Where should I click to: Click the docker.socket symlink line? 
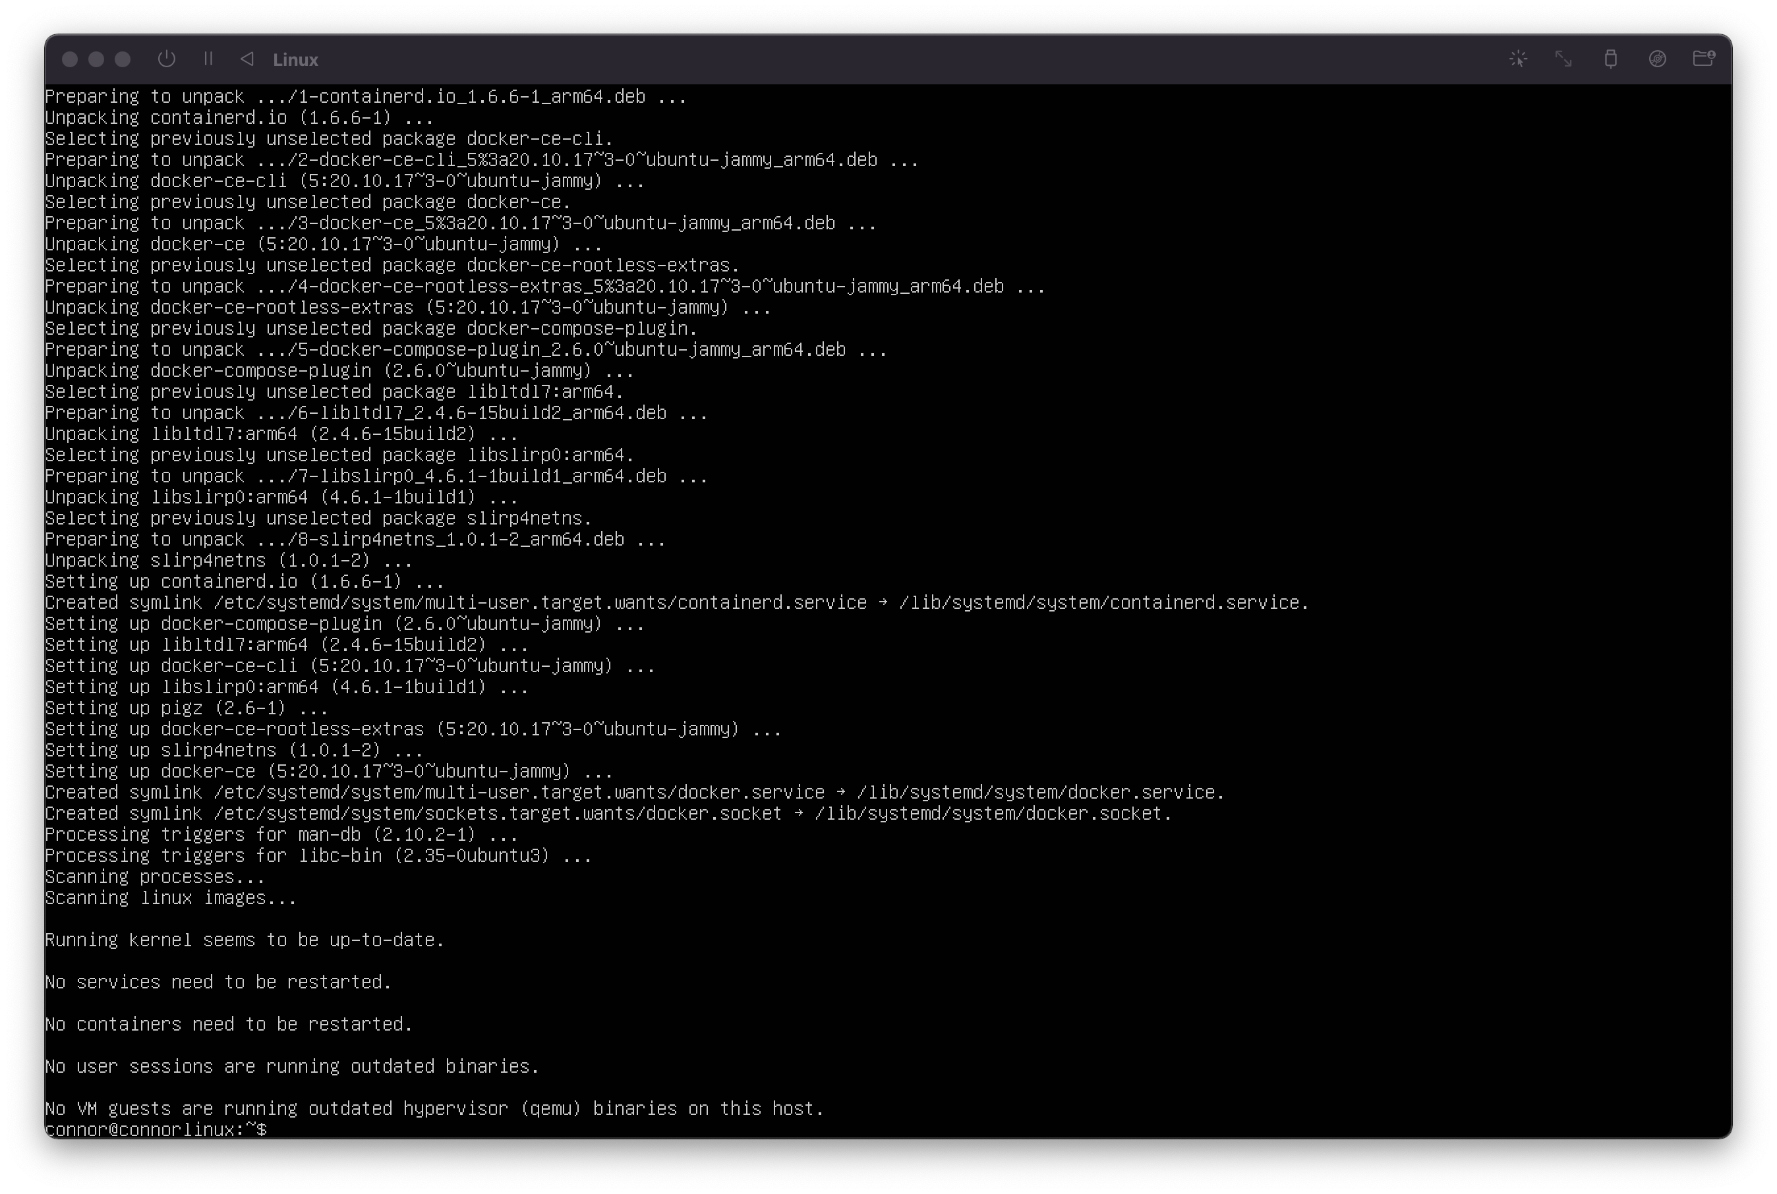[608, 813]
